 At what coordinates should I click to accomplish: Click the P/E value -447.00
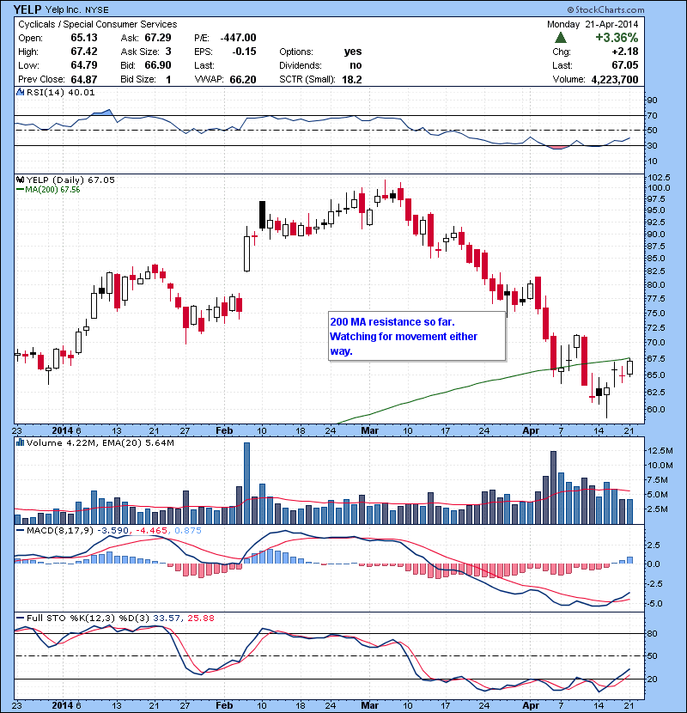(x=238, y=38)
